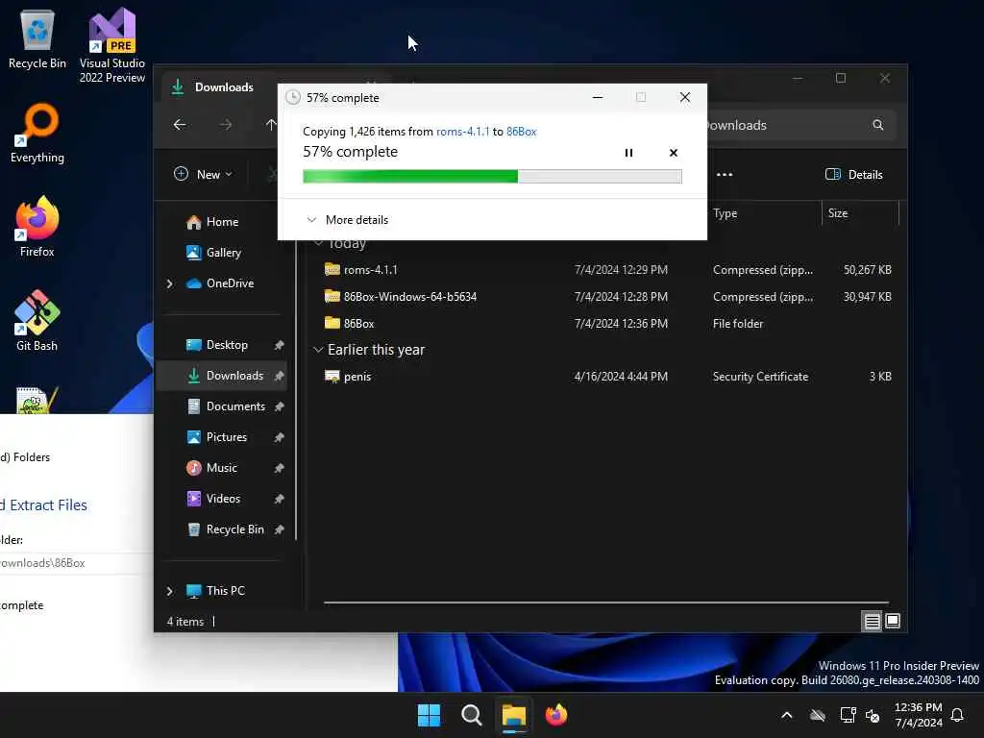
Task: Select the Security Certificate file row
Action: point(607,376)
